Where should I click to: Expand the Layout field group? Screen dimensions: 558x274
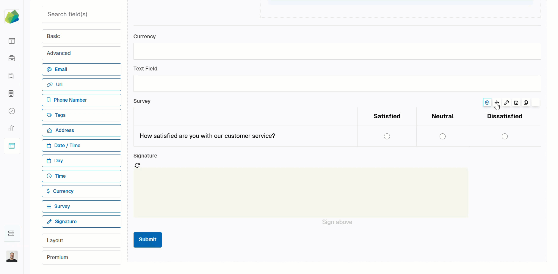[x=81, y=240]
